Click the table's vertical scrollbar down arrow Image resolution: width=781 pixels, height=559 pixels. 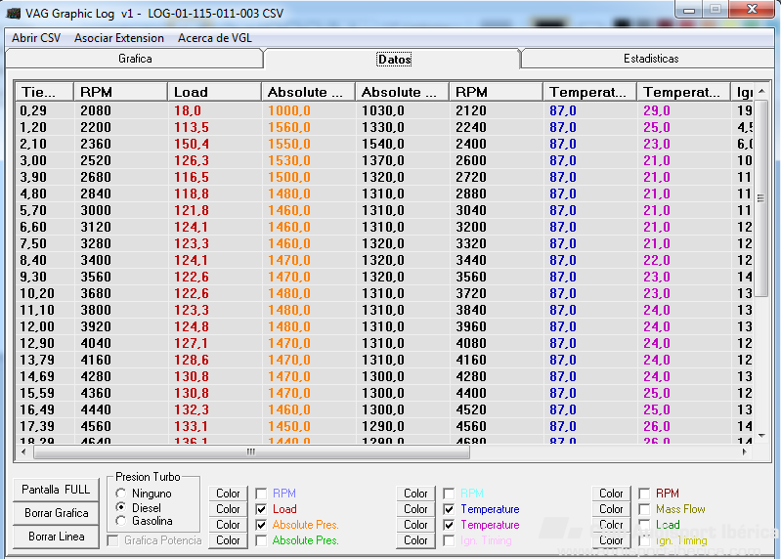(761, 436)
